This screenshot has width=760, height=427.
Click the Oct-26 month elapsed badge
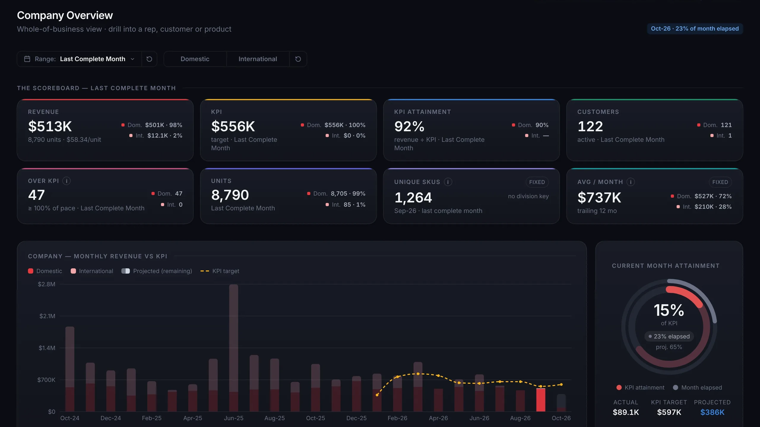tap(695, 29)
